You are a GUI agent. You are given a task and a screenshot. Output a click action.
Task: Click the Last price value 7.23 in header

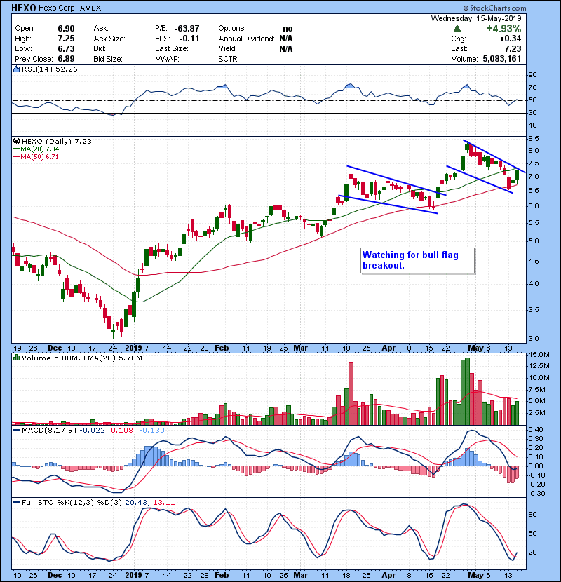[x=513, y=48]
